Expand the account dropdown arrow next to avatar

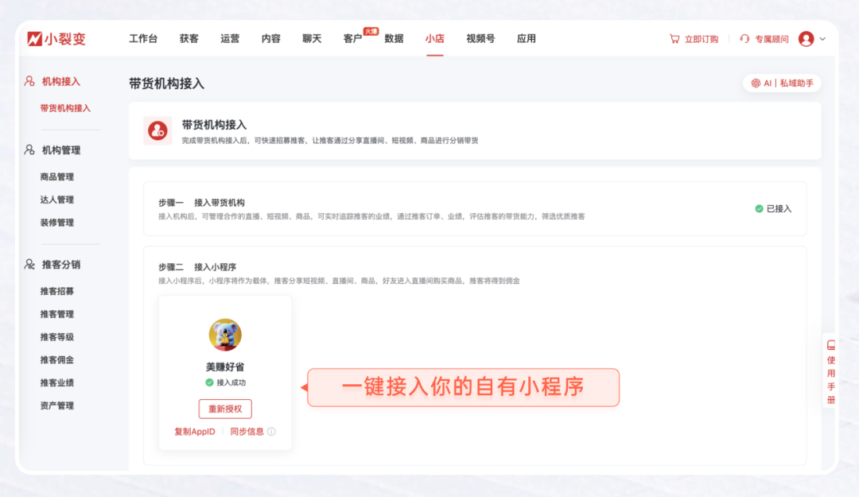coord(822,39)
